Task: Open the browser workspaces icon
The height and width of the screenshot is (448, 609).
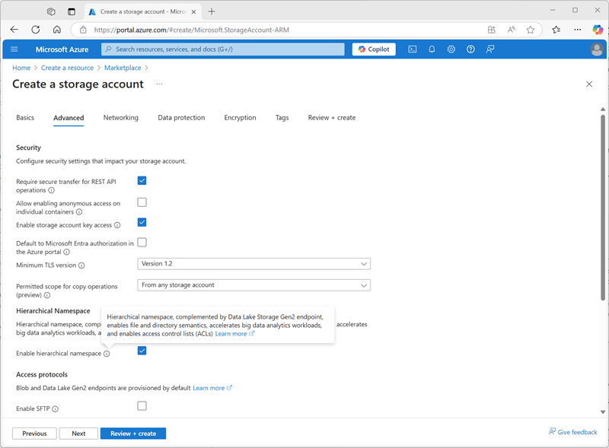Action: coord(51,11)
